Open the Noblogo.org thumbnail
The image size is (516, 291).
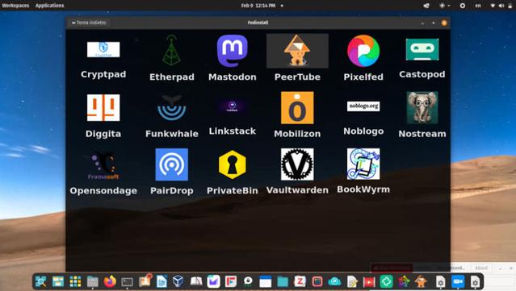point(363,106)
